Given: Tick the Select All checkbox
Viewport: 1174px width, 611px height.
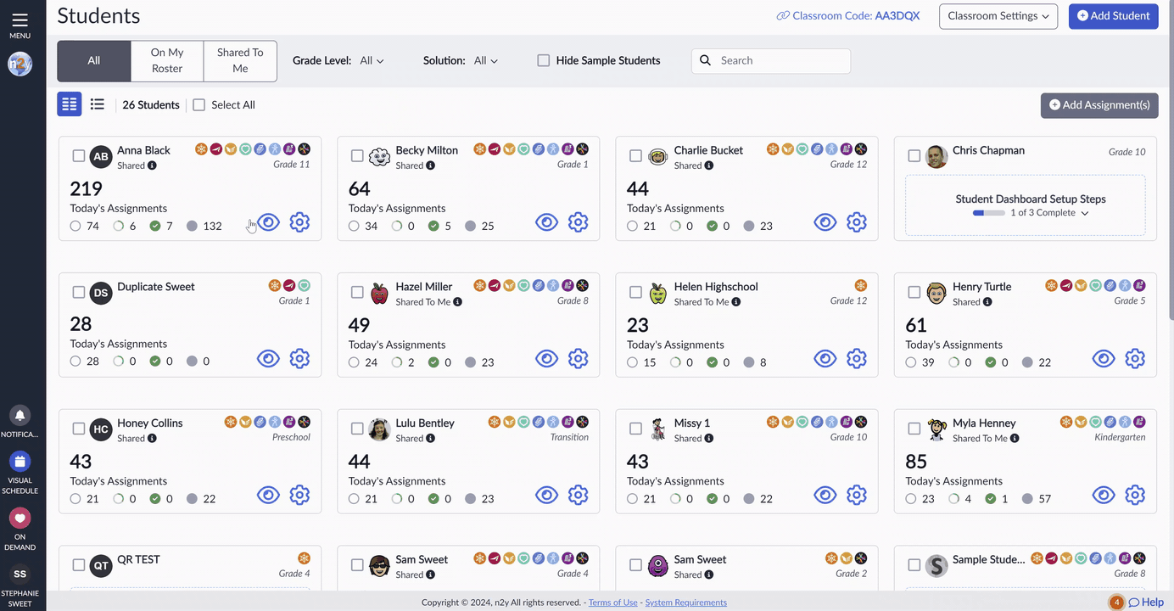Looking at the screenshot, I should (x=199, y=105).
